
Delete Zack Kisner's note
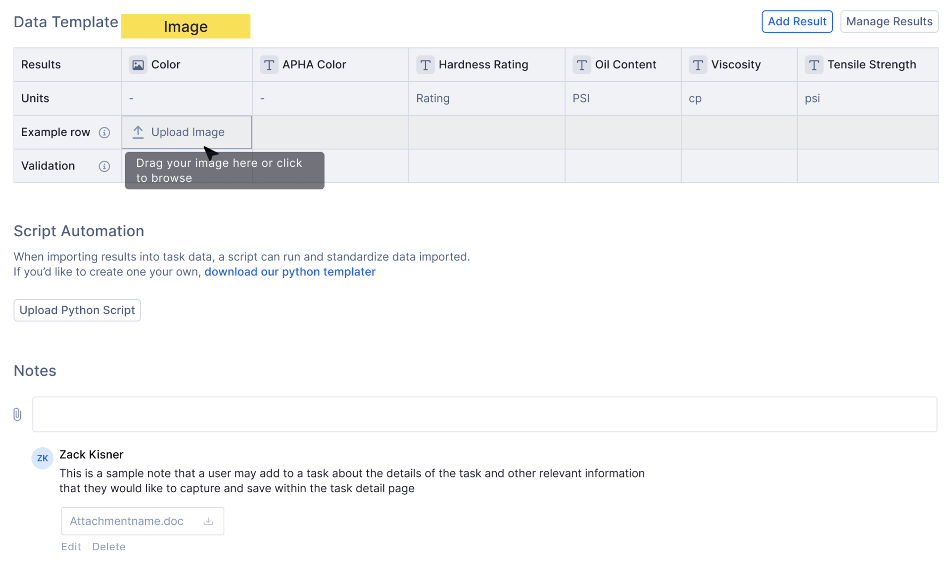(x=108, y=546)
